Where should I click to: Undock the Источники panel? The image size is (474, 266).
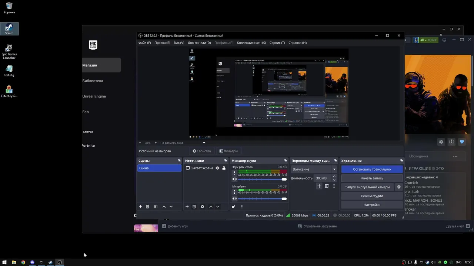click(x=226, y=161)
